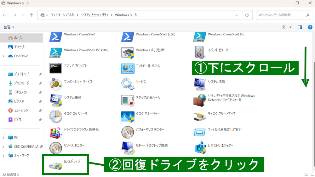Switch to details view in status bar
Image resolution: width=315 pixels, height=177 pixels.
tap(306, 174)
